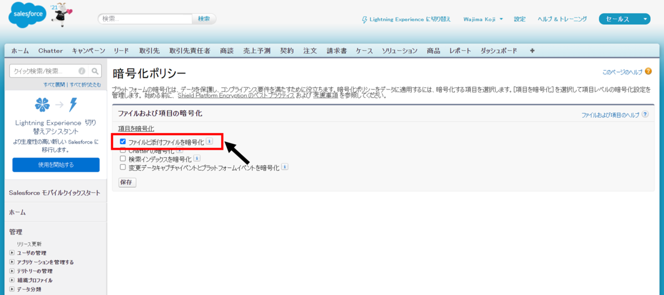Click the 保存 button
Viewport: 664px width, 295px height.
pos(127,182)
